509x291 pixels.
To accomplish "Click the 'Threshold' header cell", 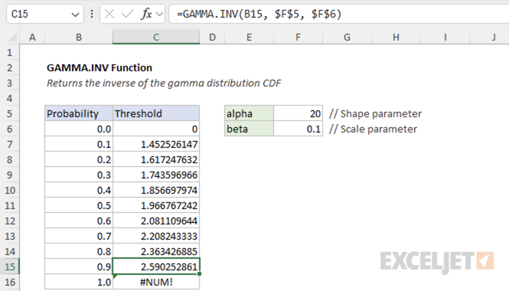I will [x=156, y=113].
